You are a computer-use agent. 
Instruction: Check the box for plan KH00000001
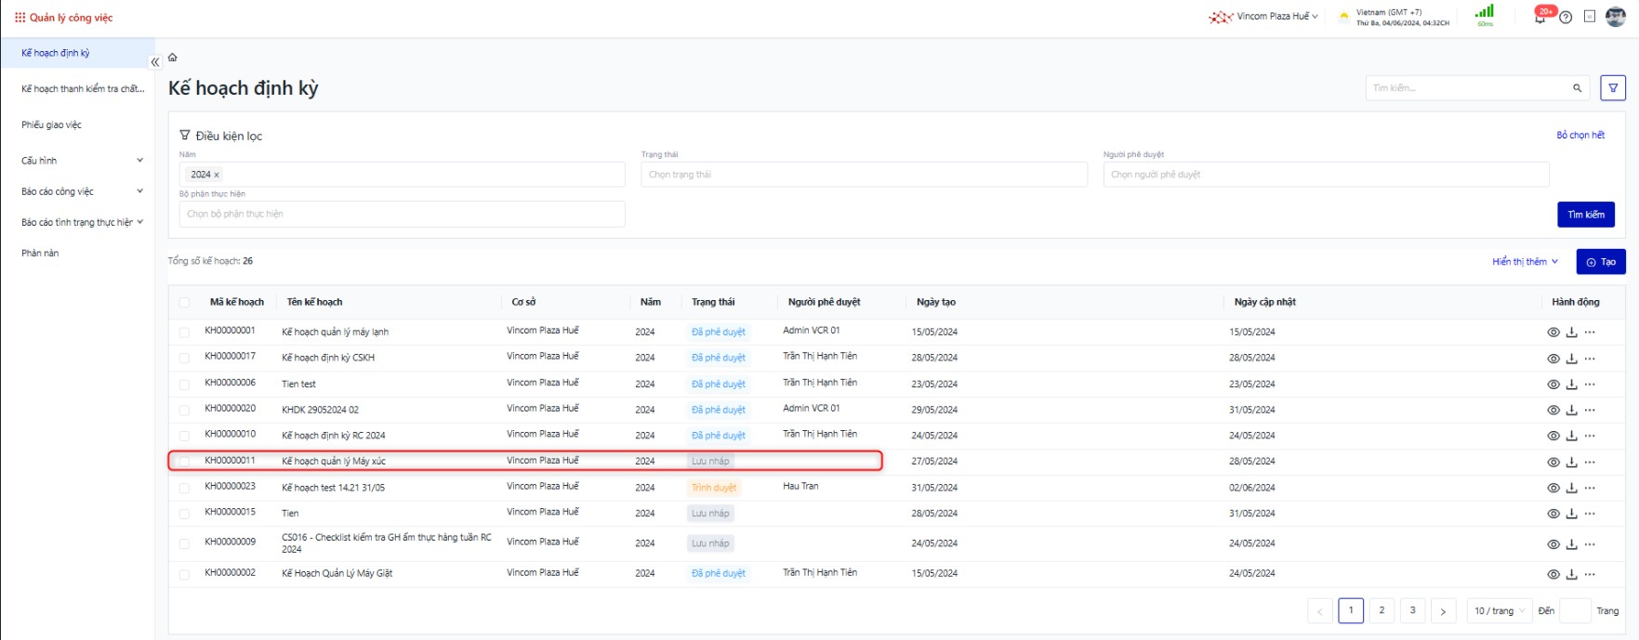tap(184, 333)
